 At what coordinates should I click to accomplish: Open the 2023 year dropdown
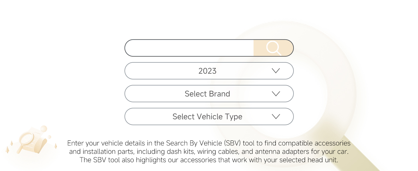click(209, 71)
